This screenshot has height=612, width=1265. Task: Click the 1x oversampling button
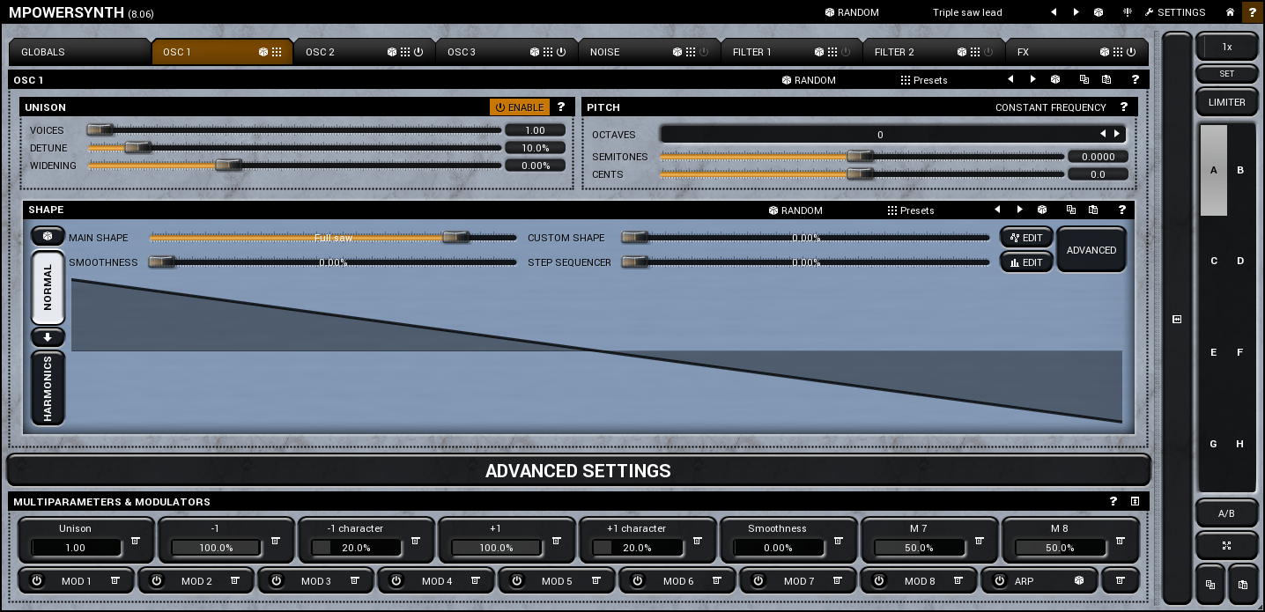1226,47
